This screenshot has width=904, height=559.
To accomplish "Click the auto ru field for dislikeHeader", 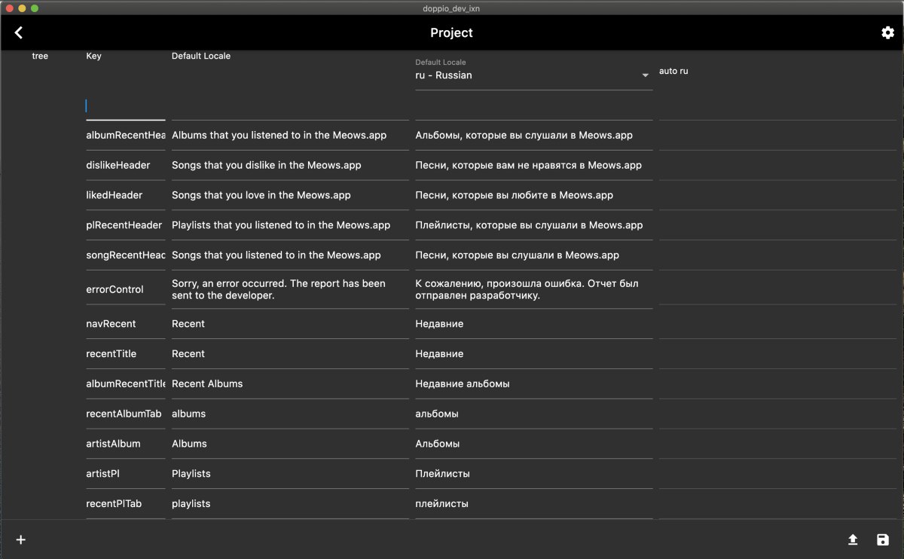I will pyautogui.click(x=778, y=166).
